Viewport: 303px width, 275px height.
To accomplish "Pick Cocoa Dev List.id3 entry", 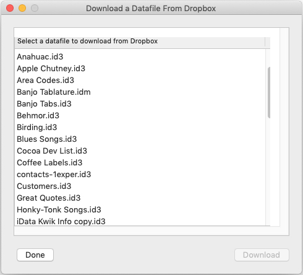I will 140,151.
